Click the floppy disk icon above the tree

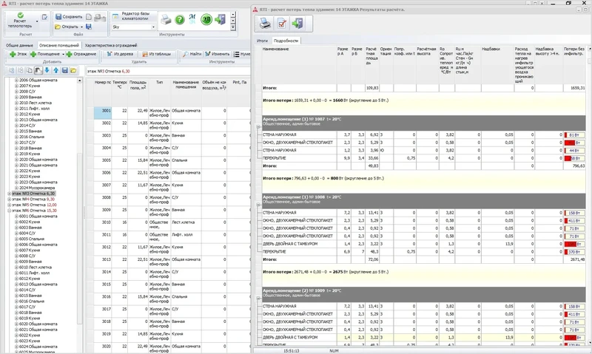coord(64,70)
